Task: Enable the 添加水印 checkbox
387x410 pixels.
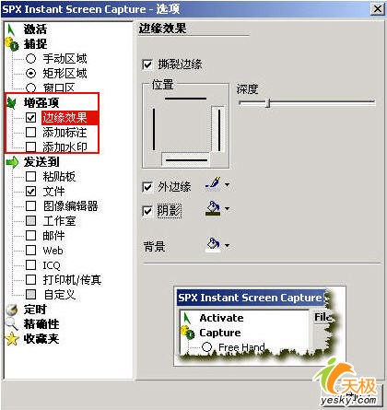Action: pyautogui.click(x=30, y=146)
